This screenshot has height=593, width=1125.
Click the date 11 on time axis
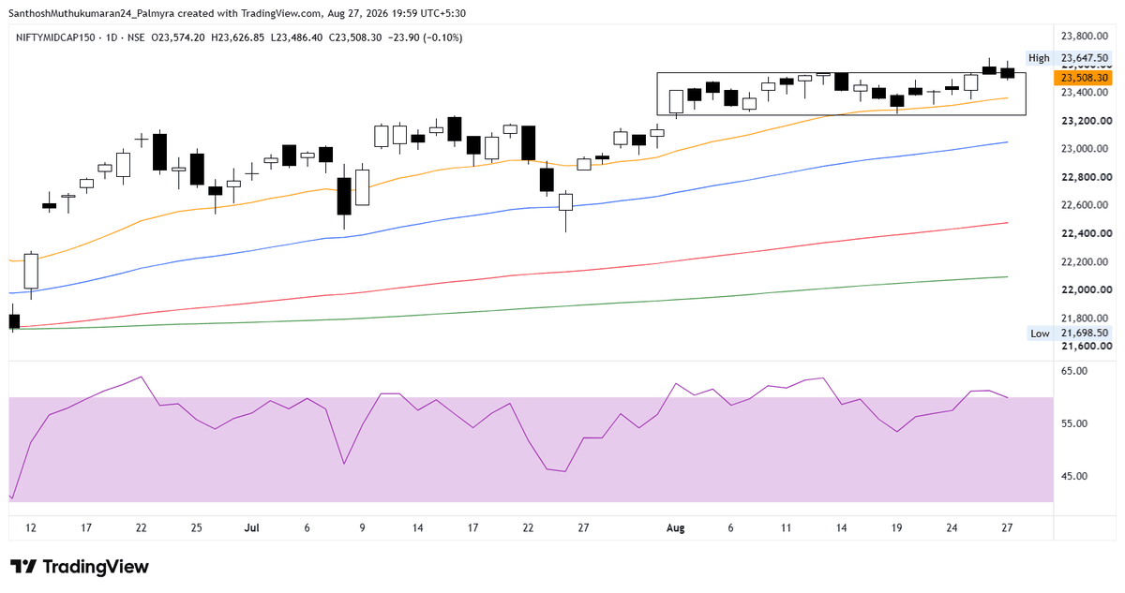point(786,528)
